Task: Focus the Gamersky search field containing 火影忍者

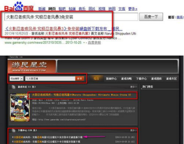Action: 50,79
